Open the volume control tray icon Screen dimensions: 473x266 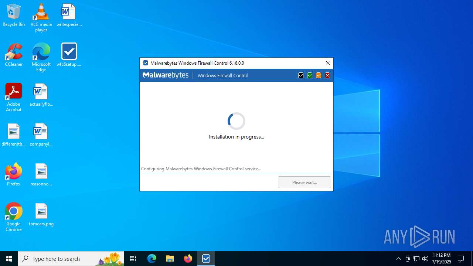425,259
